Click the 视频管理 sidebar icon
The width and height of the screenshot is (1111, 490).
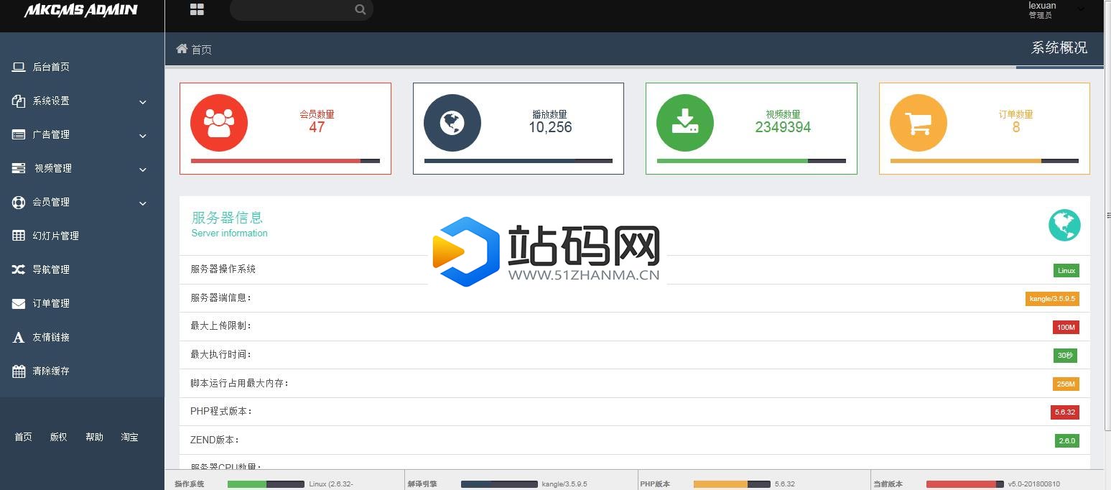[x=19, y=168]
